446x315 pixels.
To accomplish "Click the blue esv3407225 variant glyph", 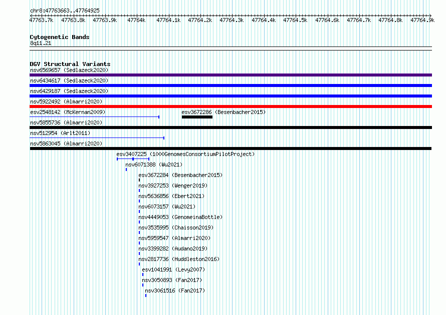I will pyautogui.click(x=133, y=159).
